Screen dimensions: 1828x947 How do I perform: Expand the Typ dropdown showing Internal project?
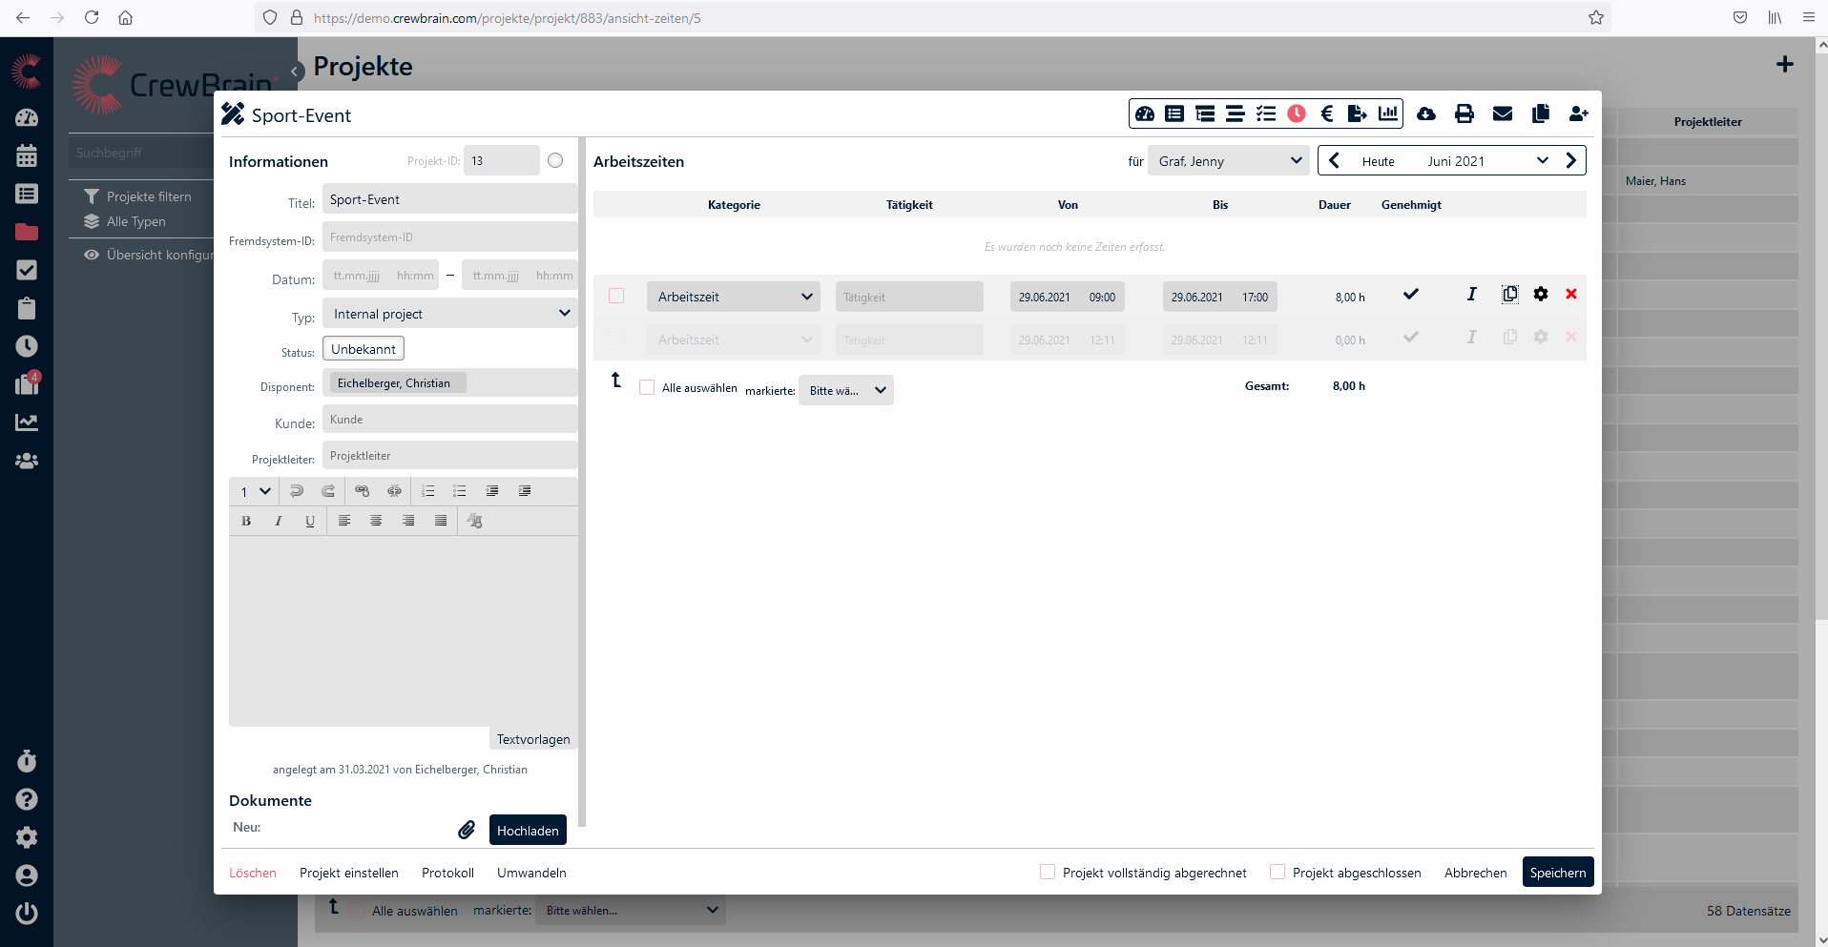(x=450, y=314)
